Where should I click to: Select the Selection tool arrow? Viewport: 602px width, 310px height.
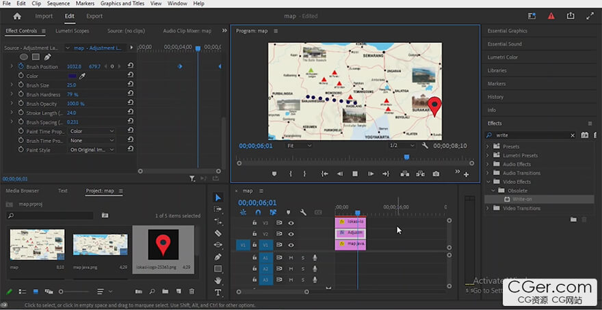coord(218,197)
